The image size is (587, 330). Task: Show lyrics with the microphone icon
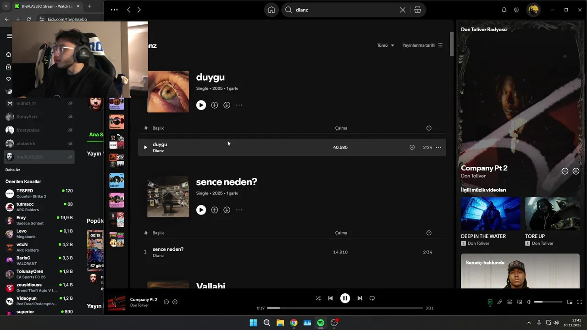pyautogui.click(x=500, y=302)
